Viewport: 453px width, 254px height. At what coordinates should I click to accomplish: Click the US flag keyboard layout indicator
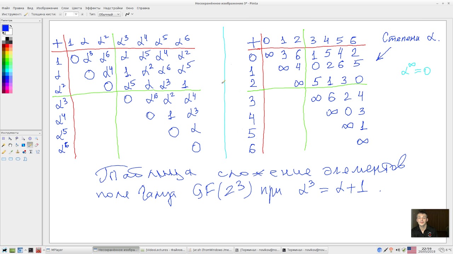(x=412, y=250)
